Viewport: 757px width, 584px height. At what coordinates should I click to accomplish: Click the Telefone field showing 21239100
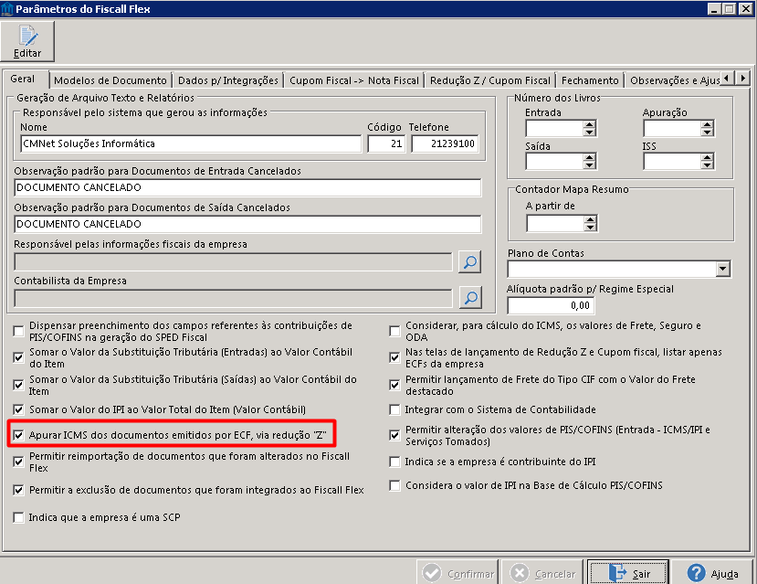coord(445,143)
